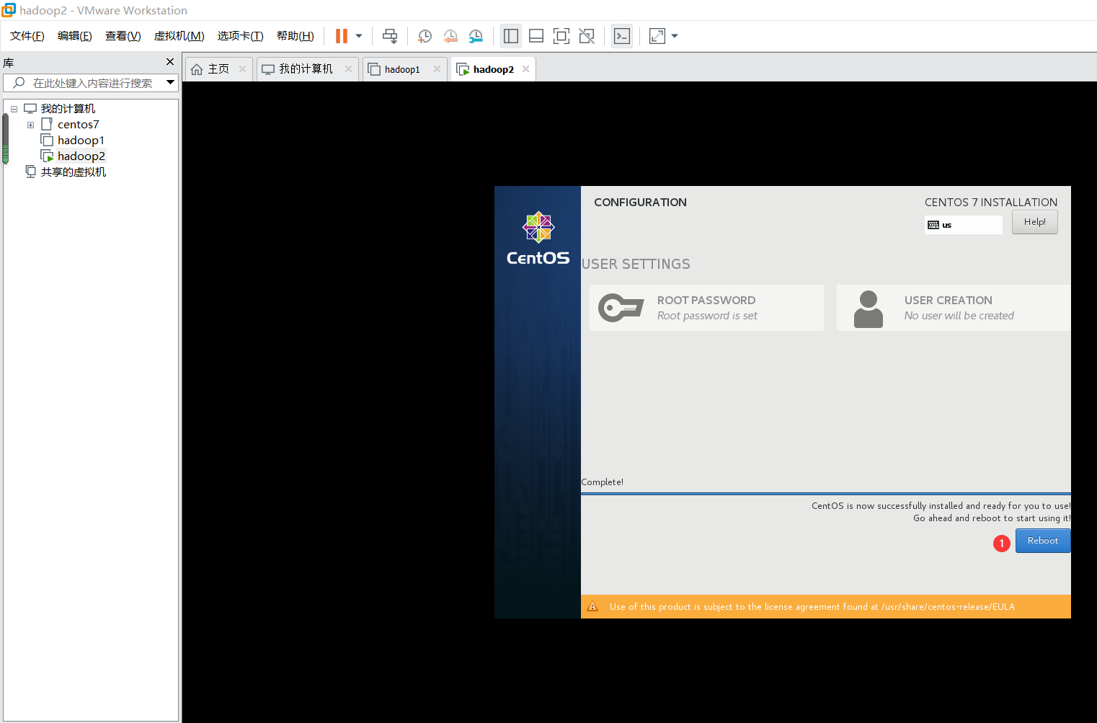The width and height of the screenshot is (1097, 723).
Task: Open the snapshot manager icon
Action: pyautogui.click(x=476, y=36)
